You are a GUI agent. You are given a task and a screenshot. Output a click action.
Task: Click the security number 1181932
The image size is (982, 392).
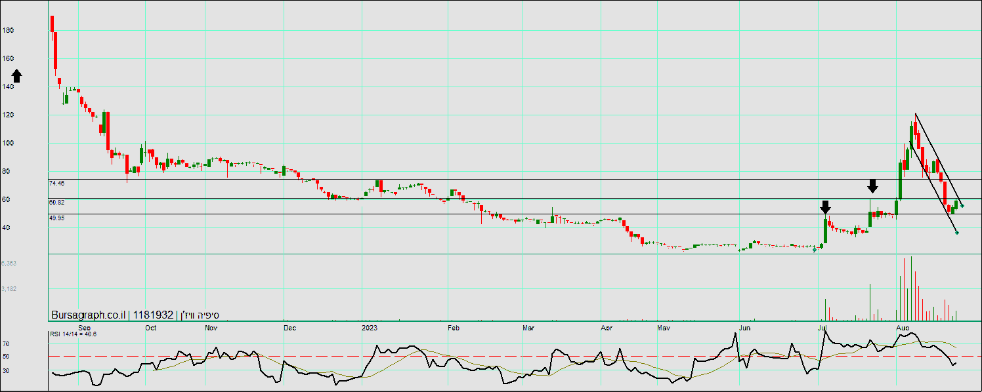[x=153, y=315]
